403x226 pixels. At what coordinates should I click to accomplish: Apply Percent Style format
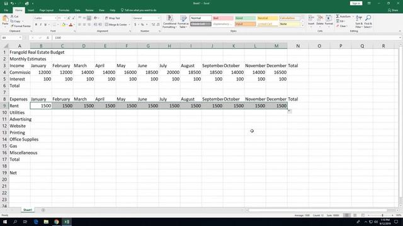pos(142,24)
